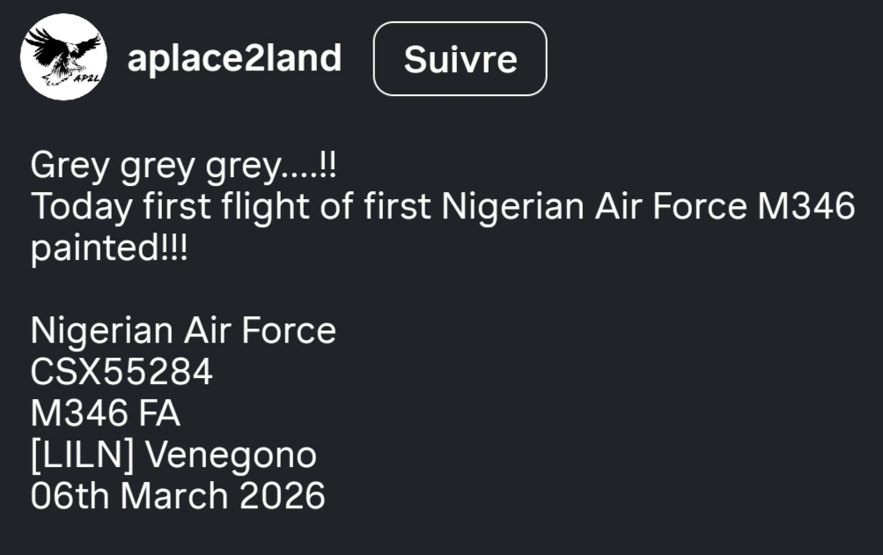Click the aplace2land eagle profile avatar

[x=63, y=57]
